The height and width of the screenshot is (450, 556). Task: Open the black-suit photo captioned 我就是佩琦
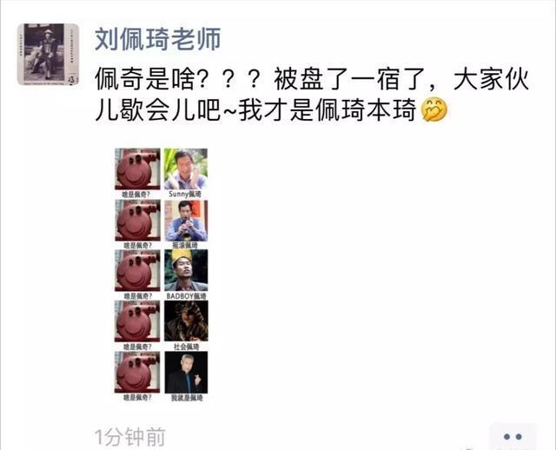(186, 373)
